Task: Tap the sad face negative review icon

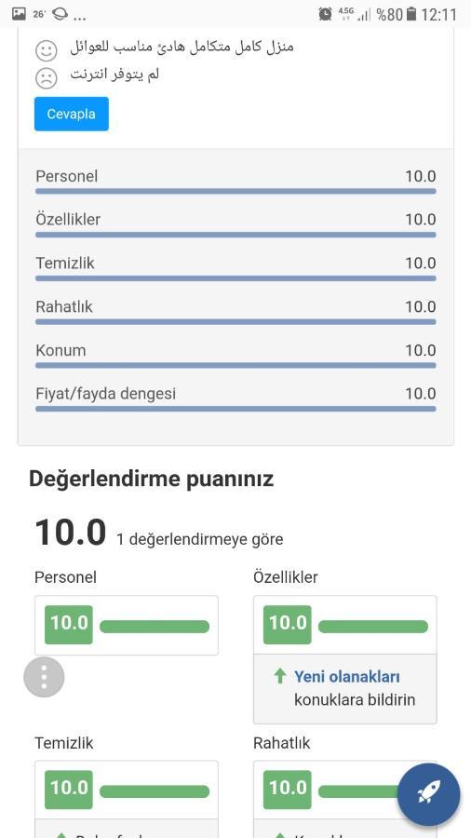Action: [x=47, y=78]
